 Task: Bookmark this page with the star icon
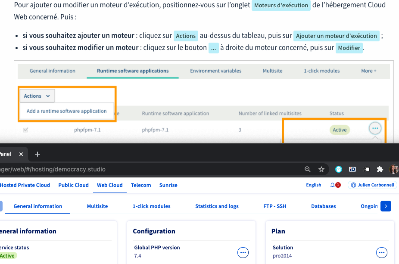pos(321,169)
